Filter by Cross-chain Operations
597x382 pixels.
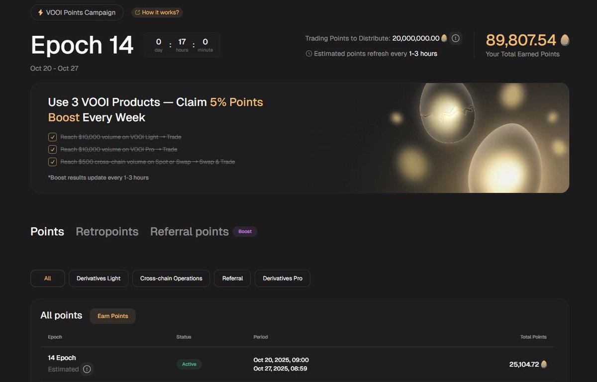(x=171, y=279)
